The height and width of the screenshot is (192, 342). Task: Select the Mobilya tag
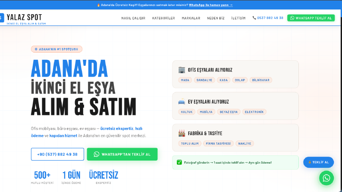tap(206, 112)
